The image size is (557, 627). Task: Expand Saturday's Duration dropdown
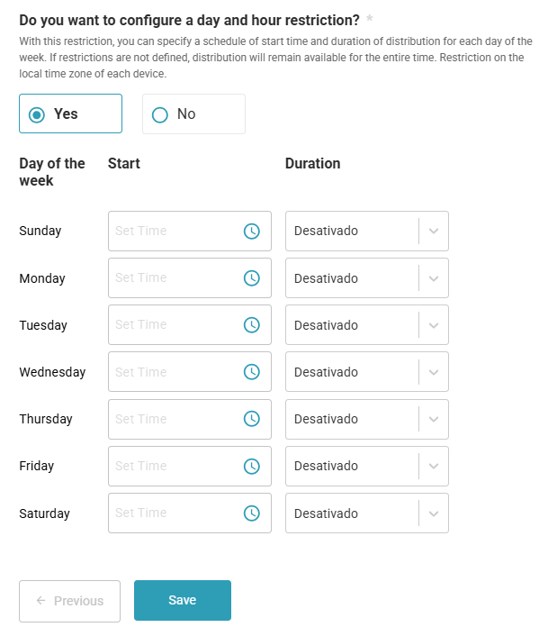tap(367, 513)
